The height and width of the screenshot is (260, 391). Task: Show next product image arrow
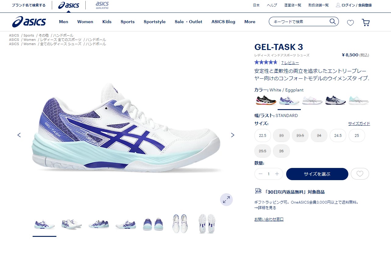(233, 135)
